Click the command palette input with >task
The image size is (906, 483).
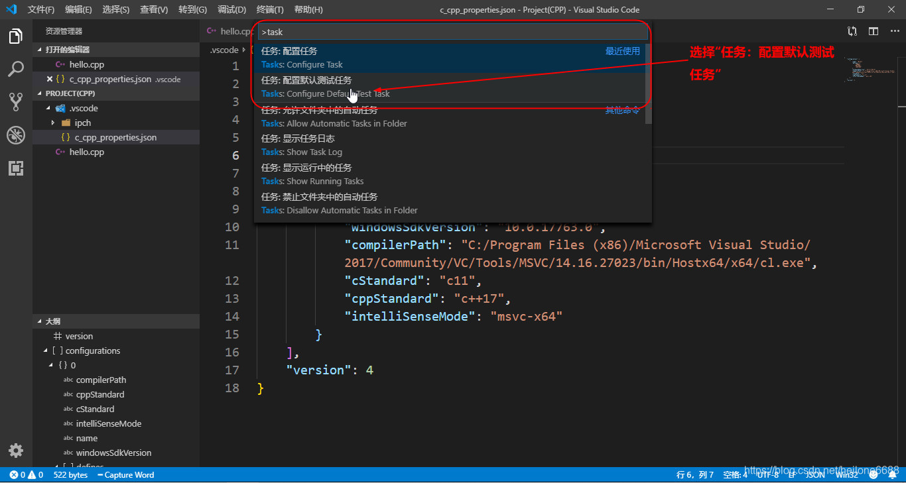452,32
